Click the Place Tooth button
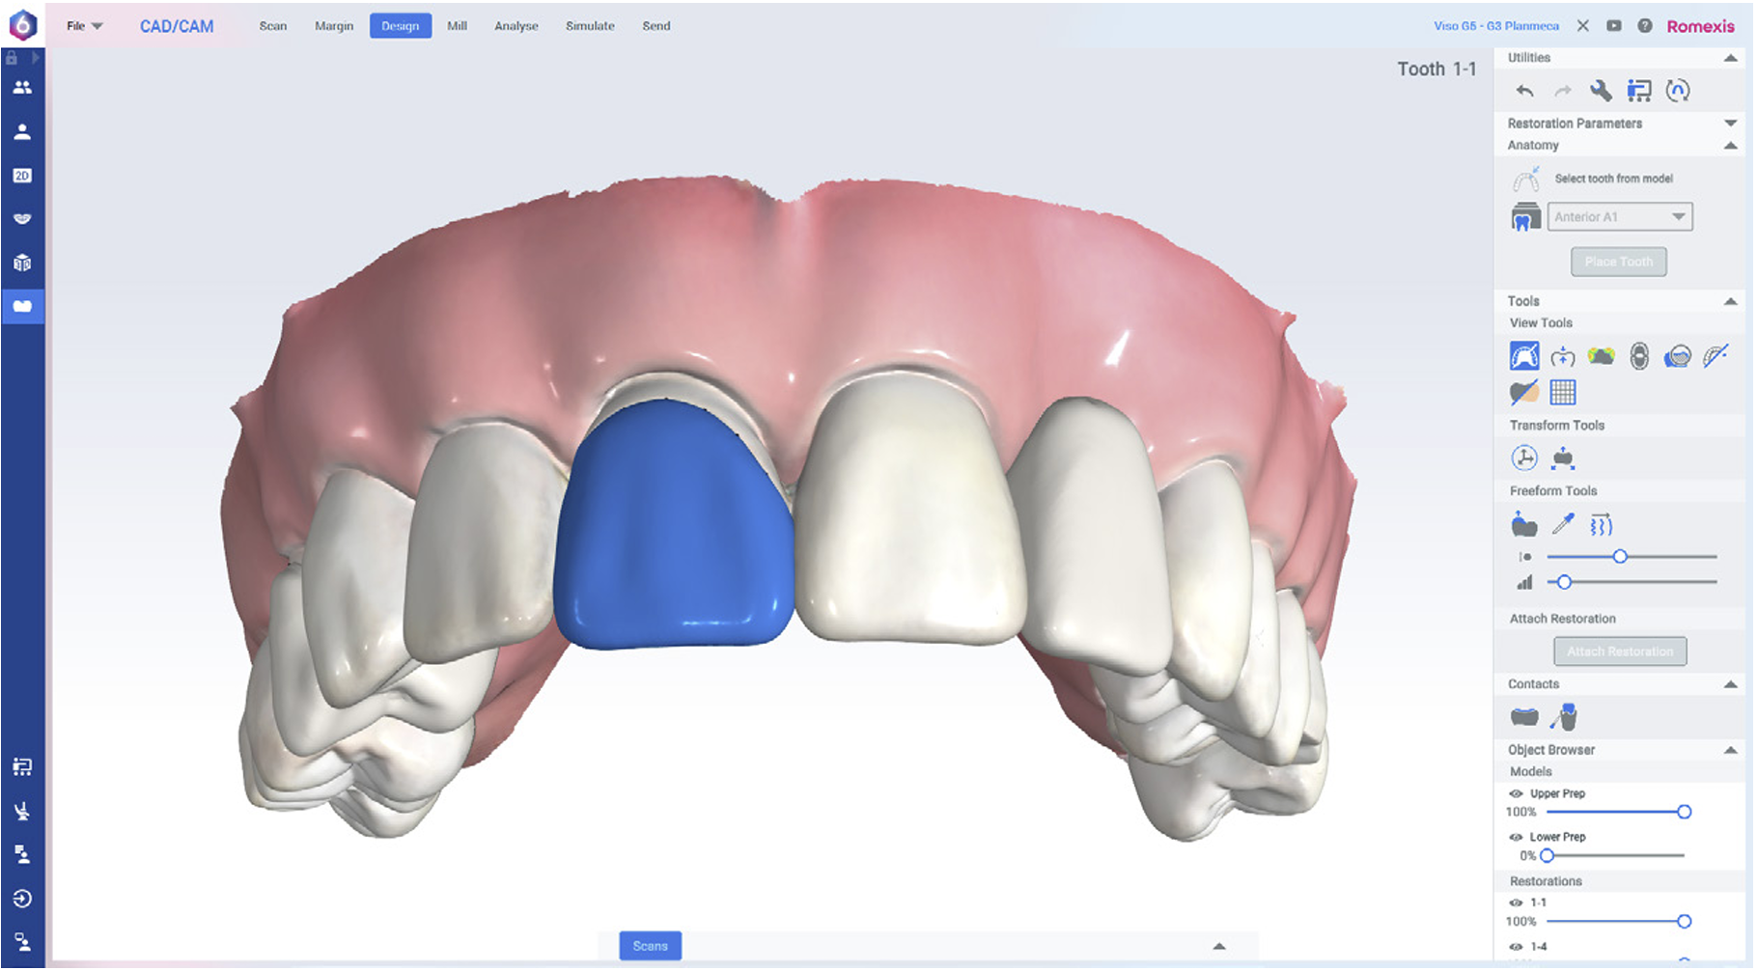 [x=1618, y=261]
